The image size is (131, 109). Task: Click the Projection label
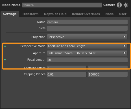pos(38,37)
